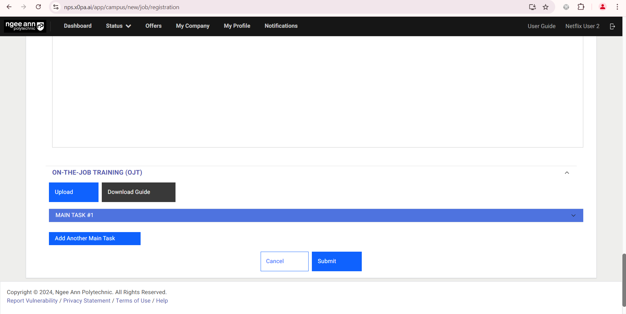Click the Ngee Ann Polytechnic logo
626x314 pixels.
[25, 26]
